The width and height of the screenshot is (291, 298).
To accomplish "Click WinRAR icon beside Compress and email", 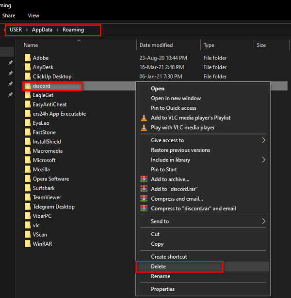I will 144,199.
